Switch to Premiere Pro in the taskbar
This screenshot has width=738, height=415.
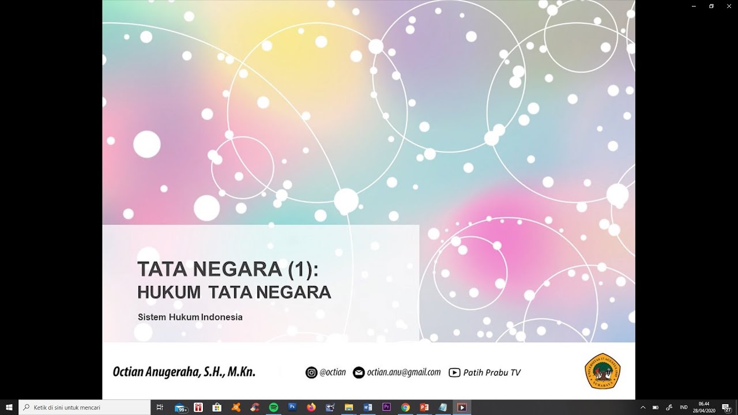click(x=386, y=407)
